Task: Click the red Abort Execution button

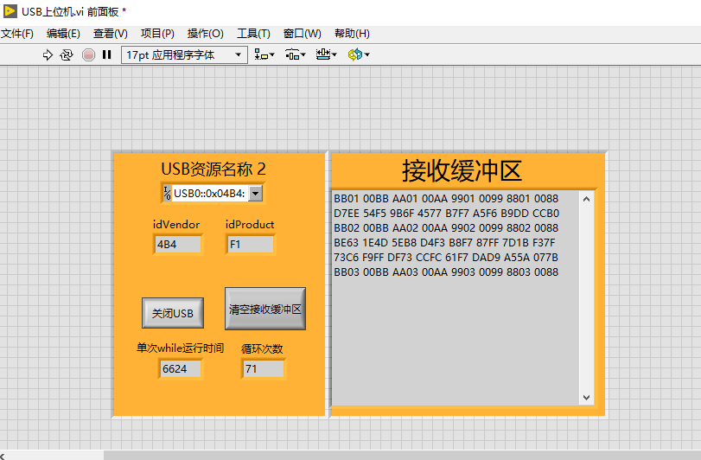Action: pyautogui.click(x=88, y=55)
